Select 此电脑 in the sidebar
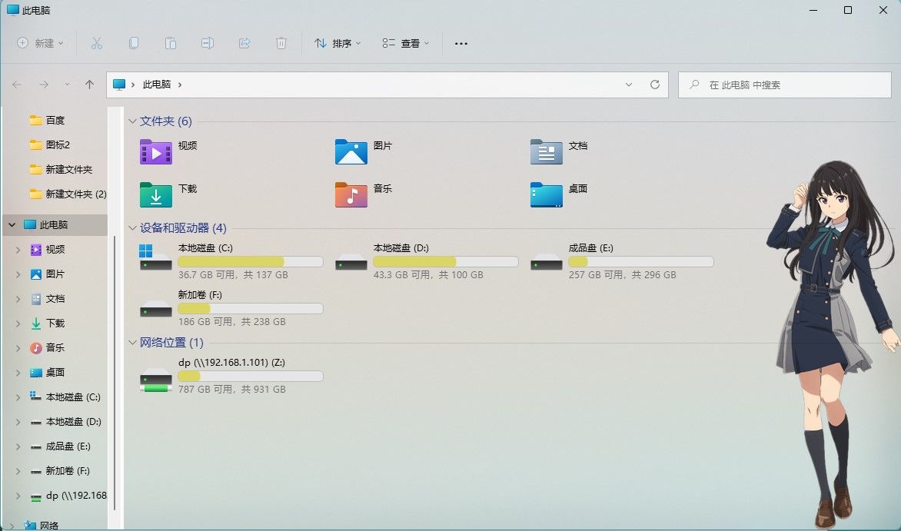901x531 pixels. point(54,224)
